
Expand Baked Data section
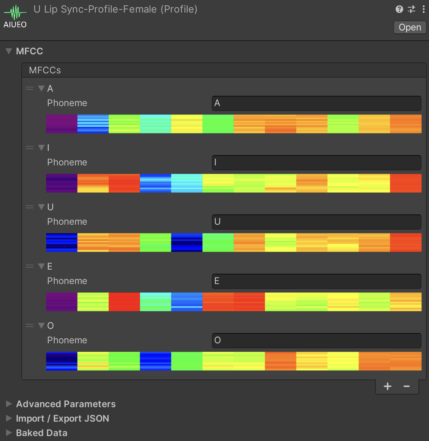point(9,433)
